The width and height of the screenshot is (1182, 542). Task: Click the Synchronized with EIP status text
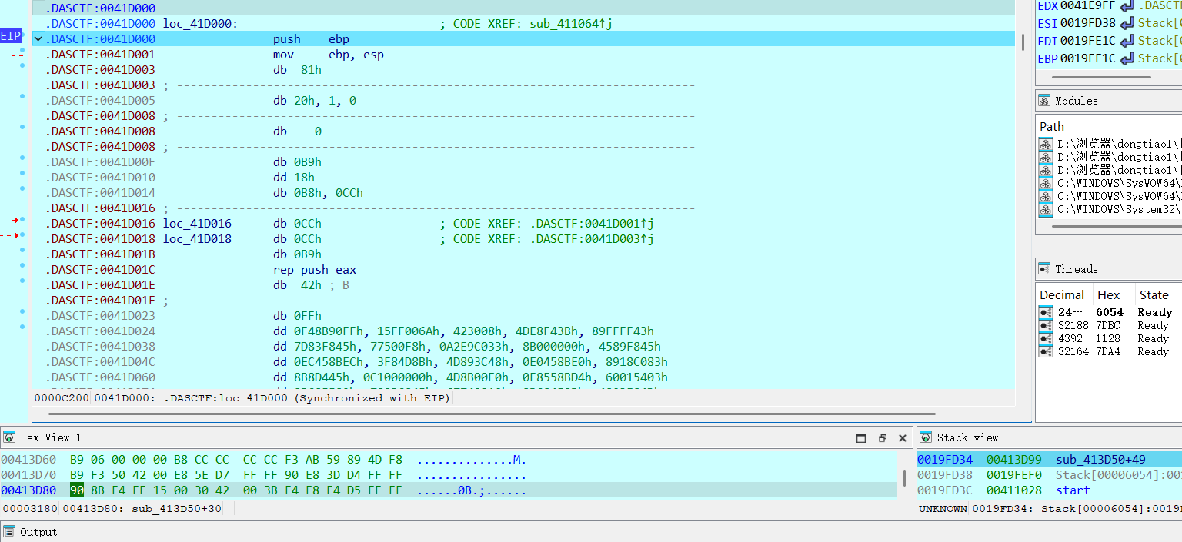point(372,398)
